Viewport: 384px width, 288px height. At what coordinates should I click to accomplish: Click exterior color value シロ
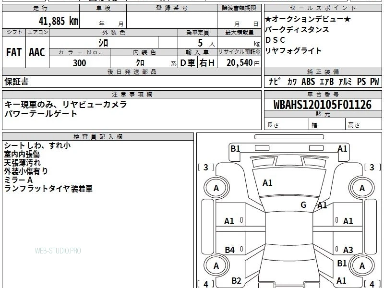[x=103, y=43]
